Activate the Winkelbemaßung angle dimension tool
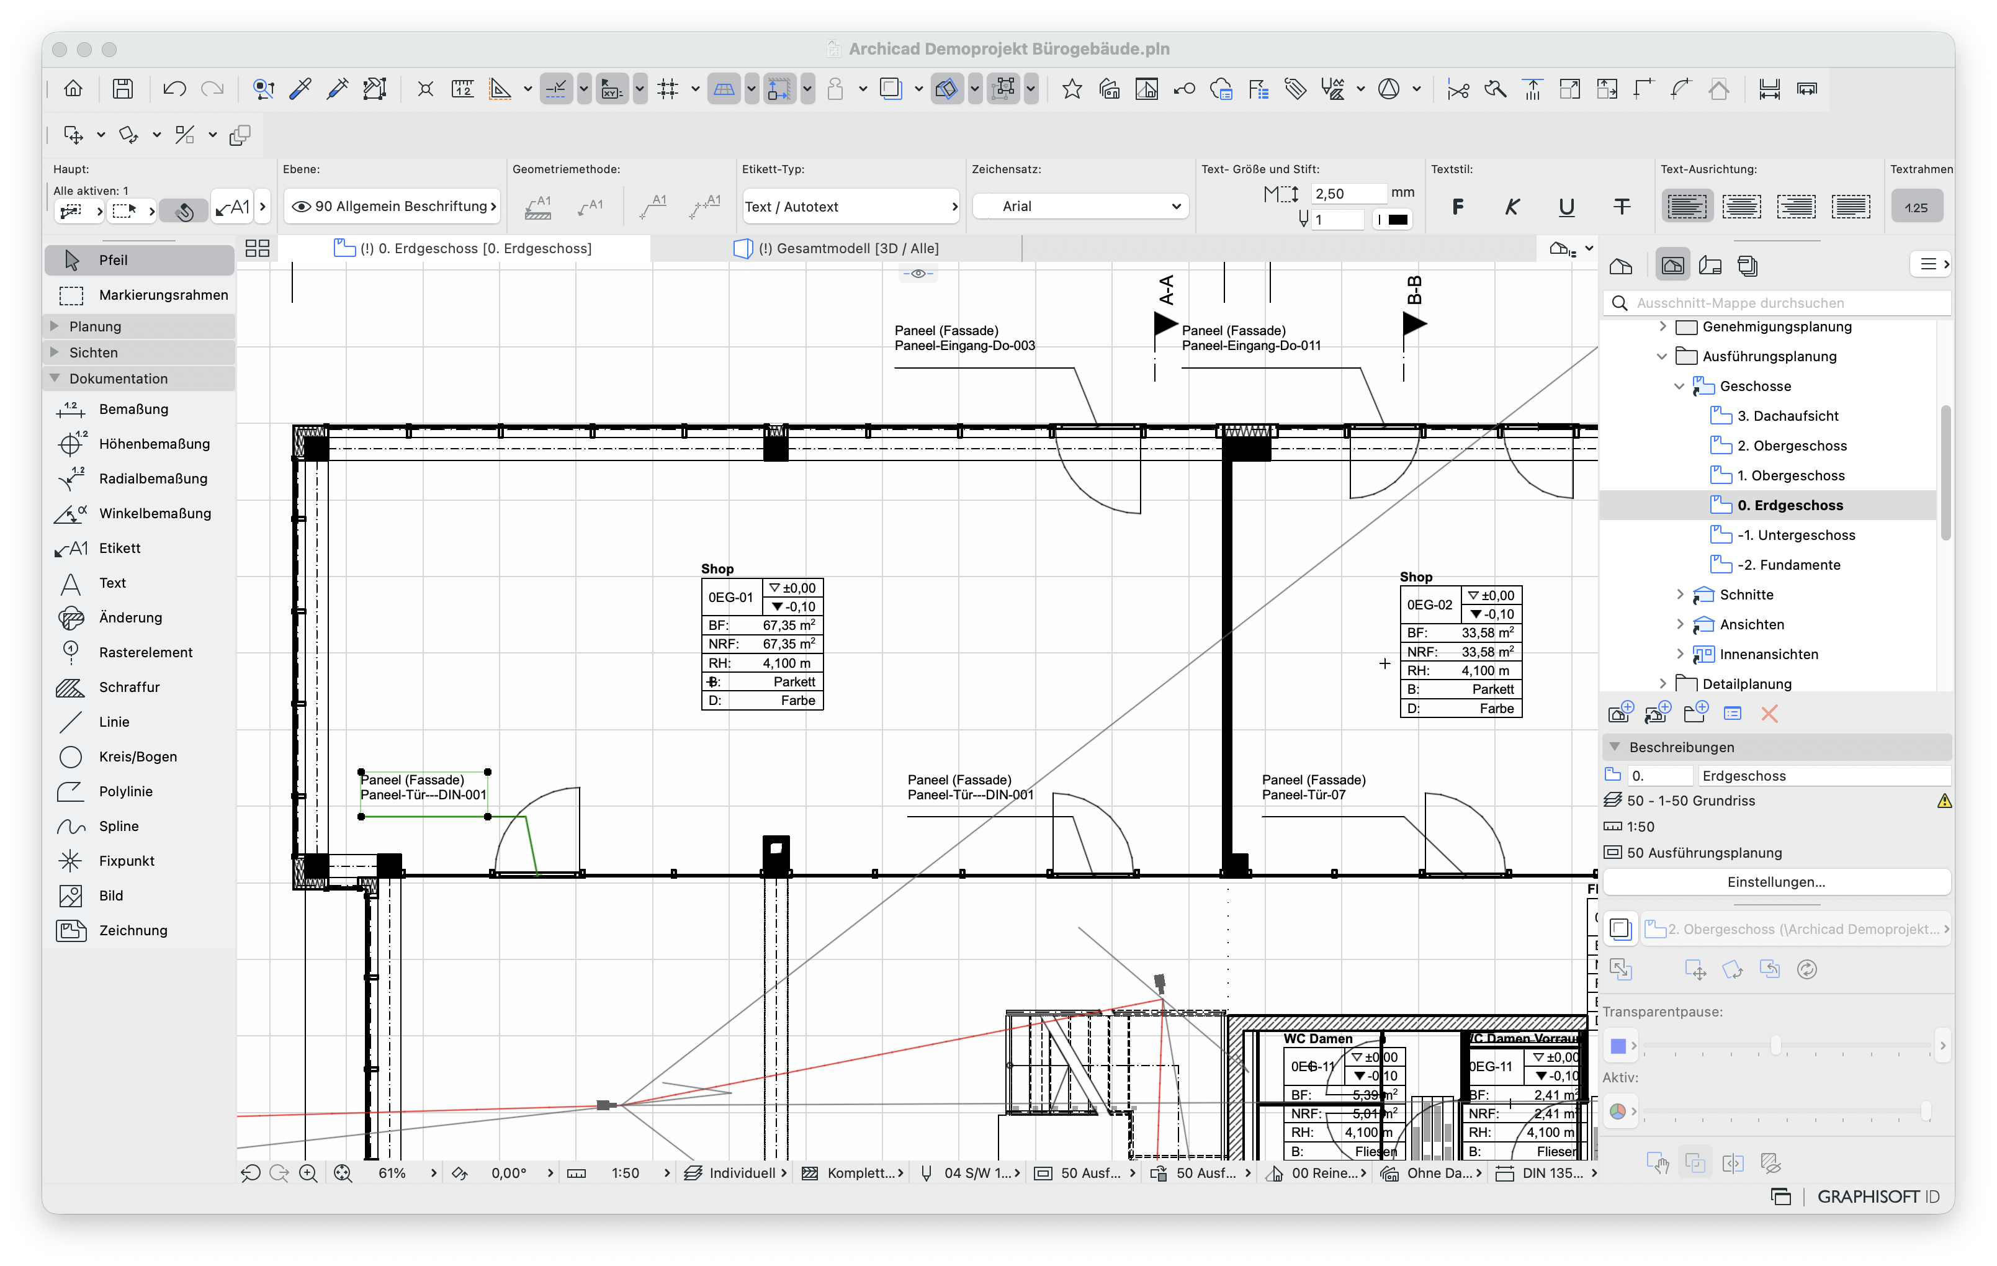Screen dimensions: 1997x1266 click(x=140, y=514)
